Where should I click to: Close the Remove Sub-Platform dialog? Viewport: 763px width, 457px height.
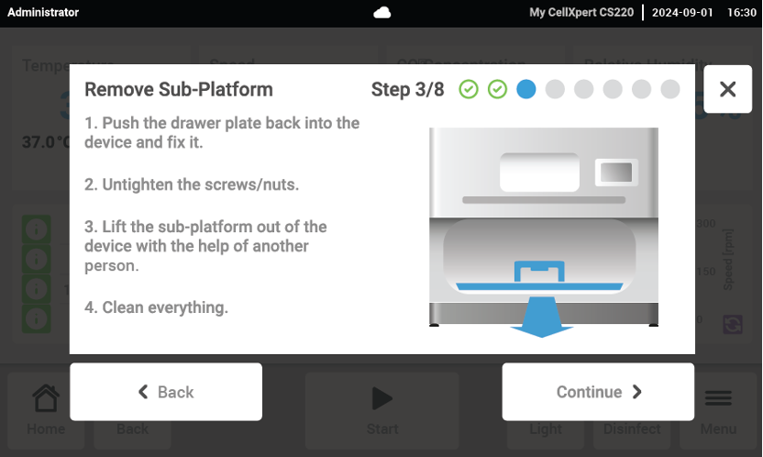coord(727,89)
